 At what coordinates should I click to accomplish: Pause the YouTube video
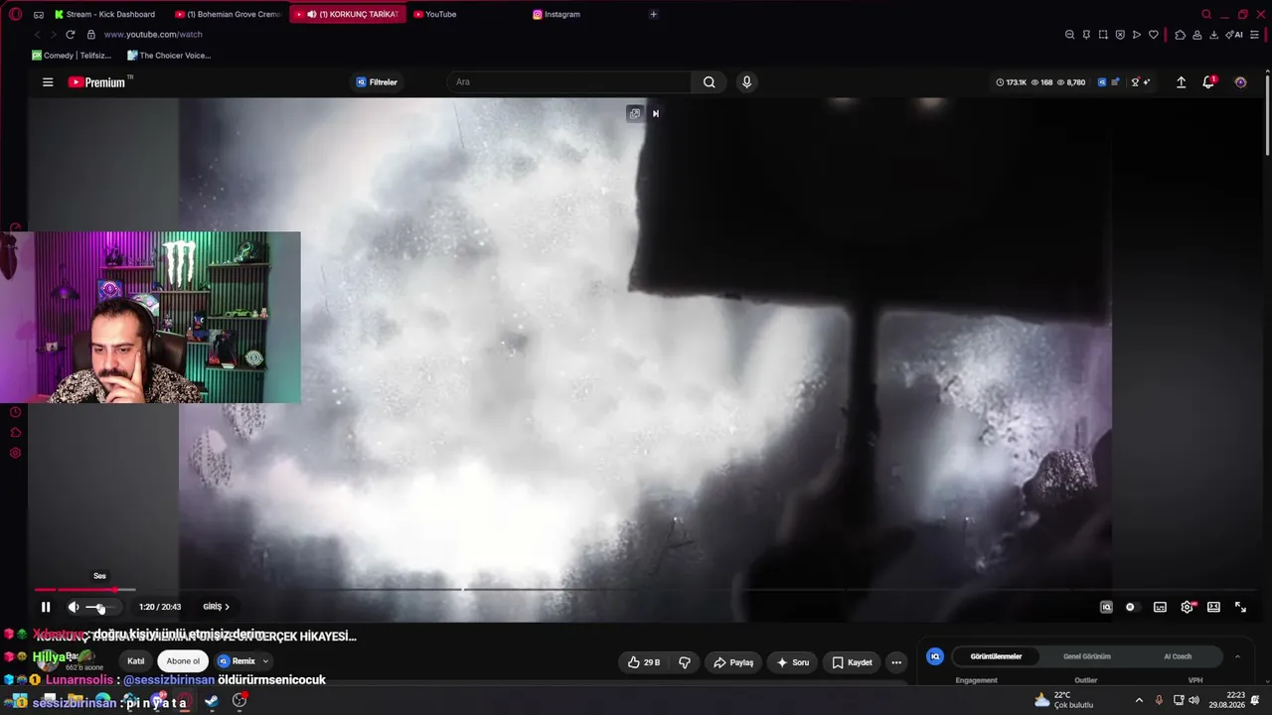(46, 607)
